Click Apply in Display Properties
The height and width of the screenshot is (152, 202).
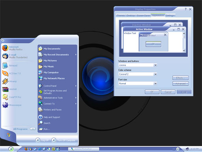coord(184,92)
